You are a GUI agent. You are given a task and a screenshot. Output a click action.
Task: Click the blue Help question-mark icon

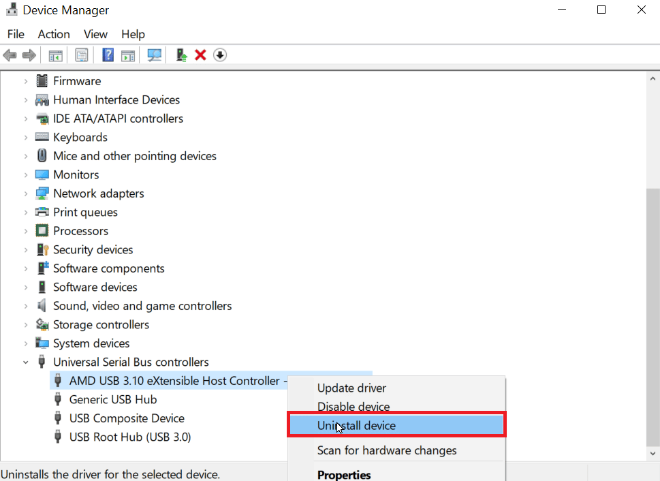[108, 55]
